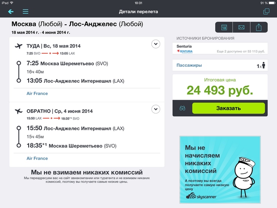The height and width of the screenshot is (208, 277).
Task: Expand the ТУДА outbound flight details
Action: (156, 44)
